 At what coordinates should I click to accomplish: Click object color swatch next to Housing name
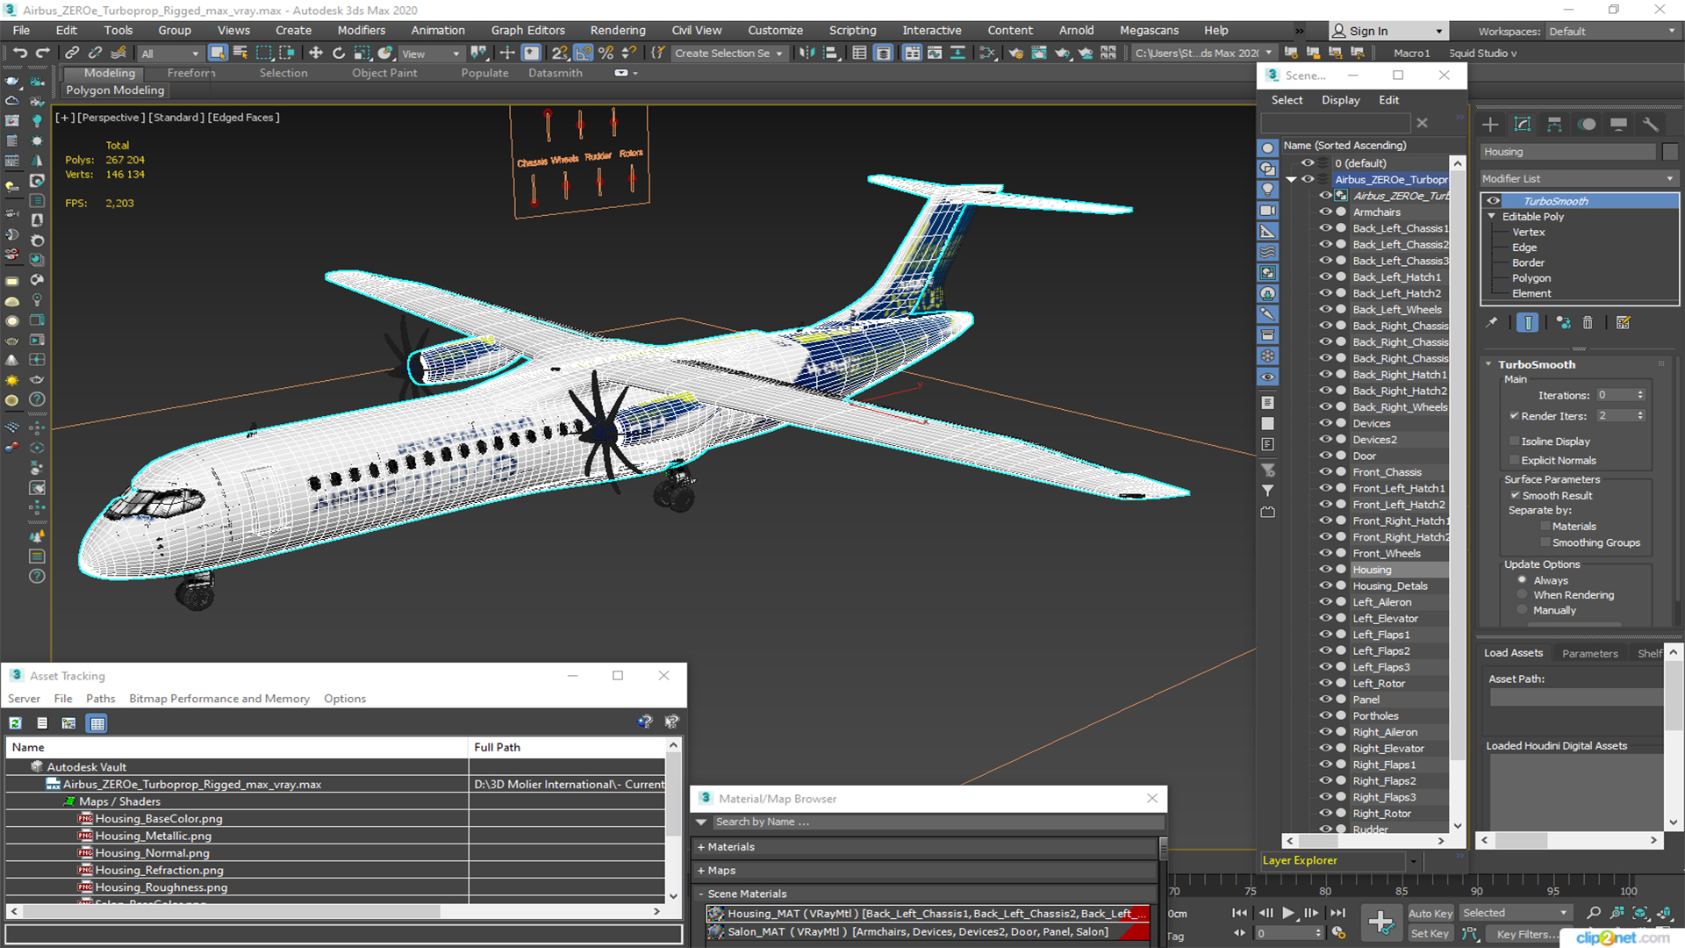click(1669, 152)
